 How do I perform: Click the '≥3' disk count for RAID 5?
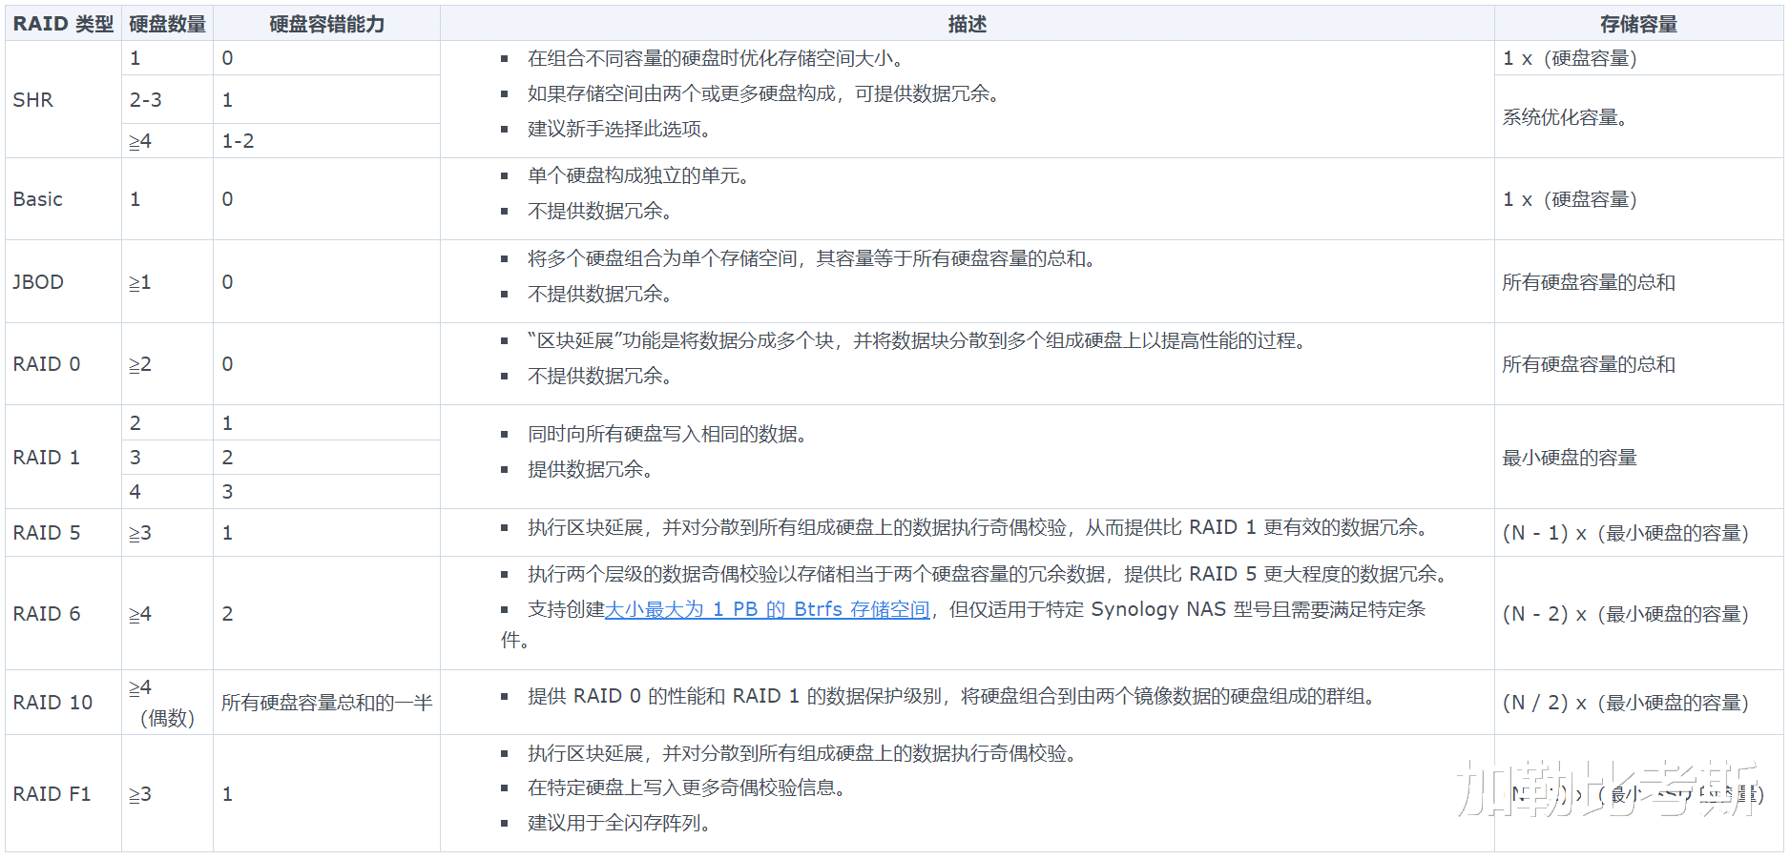tap(140, 533)
